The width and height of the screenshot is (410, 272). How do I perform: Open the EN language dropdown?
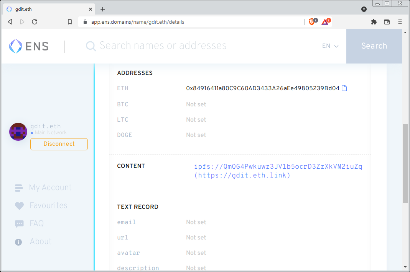pos(330,46)
